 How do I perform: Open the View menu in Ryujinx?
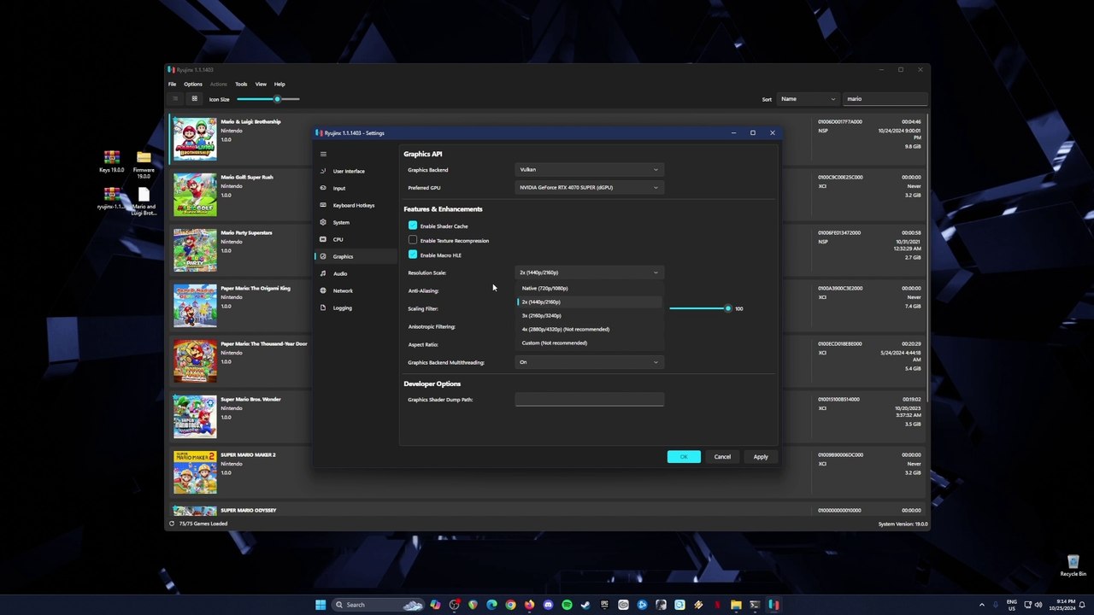pos(261,84)
